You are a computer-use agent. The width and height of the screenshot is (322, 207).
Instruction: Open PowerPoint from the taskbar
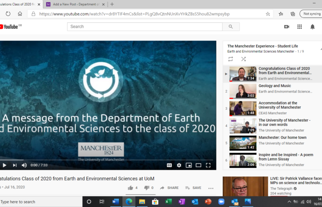[208, 202]
